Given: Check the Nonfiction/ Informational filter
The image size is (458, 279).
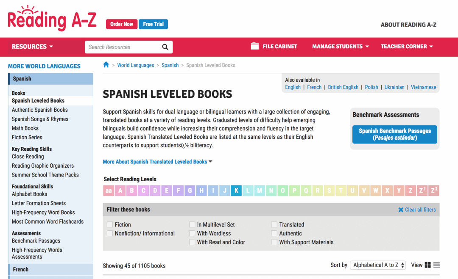Looking at the screenshot, I should [x=110, y=233].
